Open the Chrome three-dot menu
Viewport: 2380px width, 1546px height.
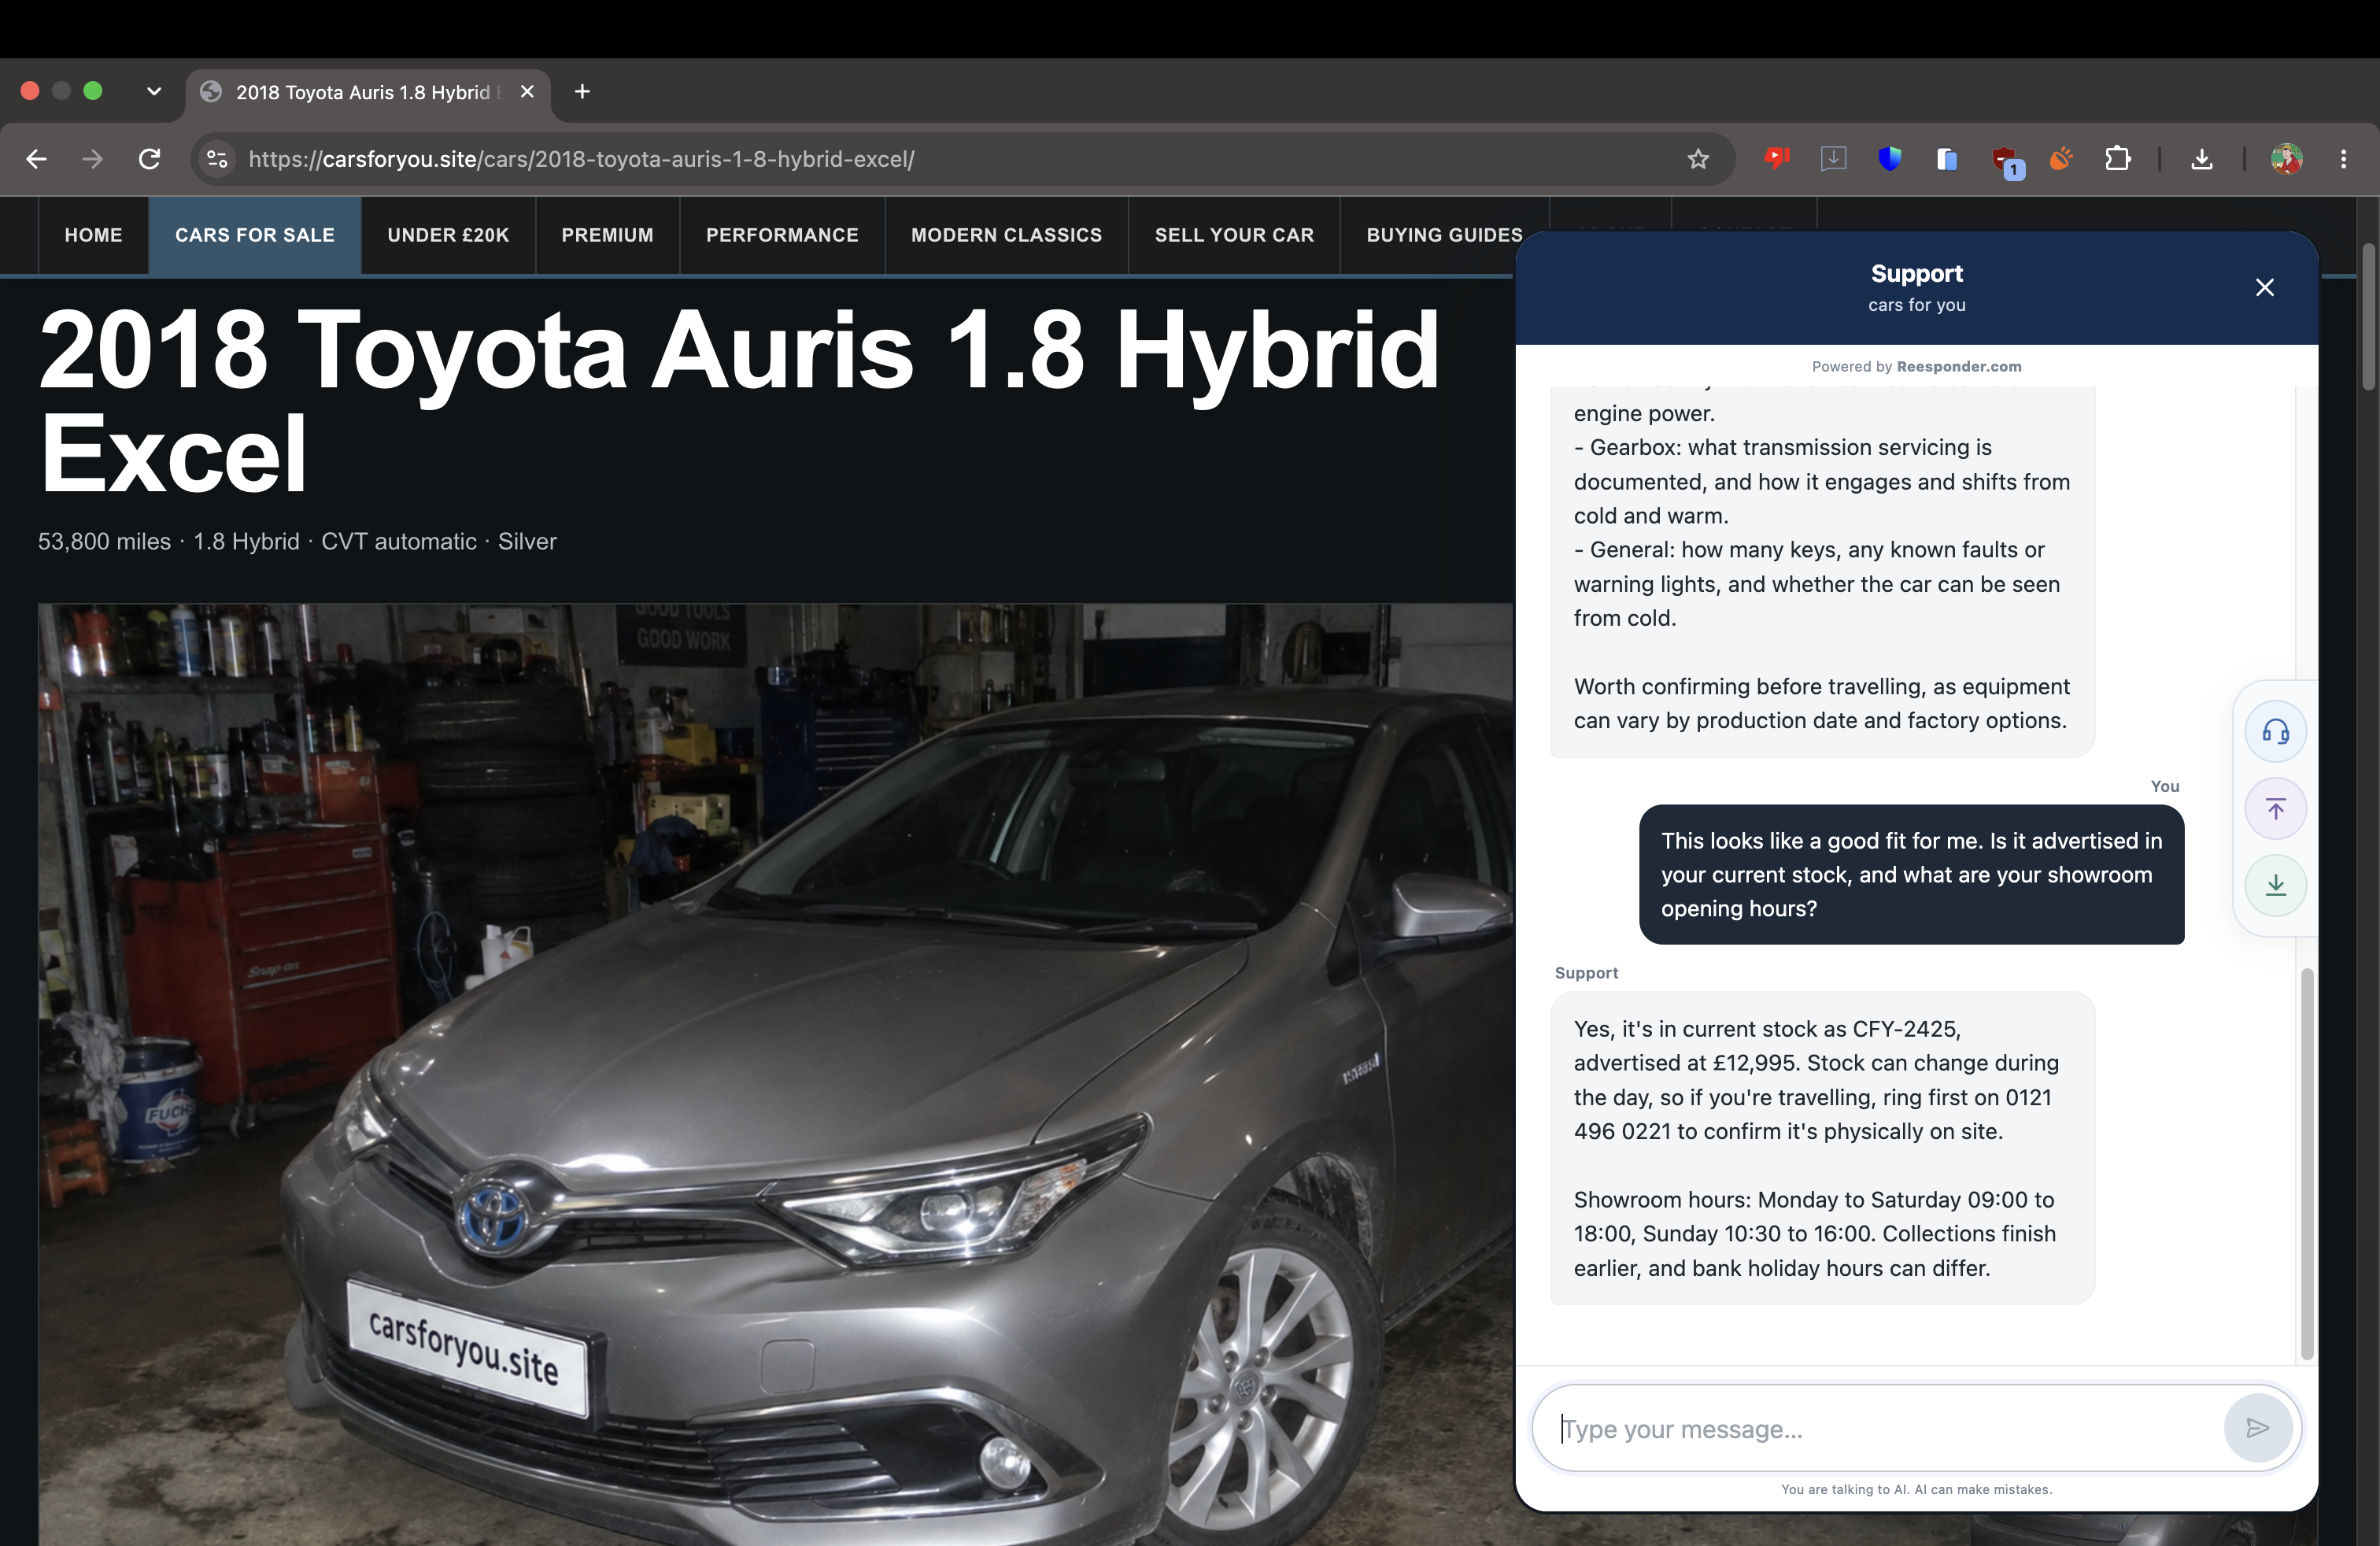[2343, 159]
